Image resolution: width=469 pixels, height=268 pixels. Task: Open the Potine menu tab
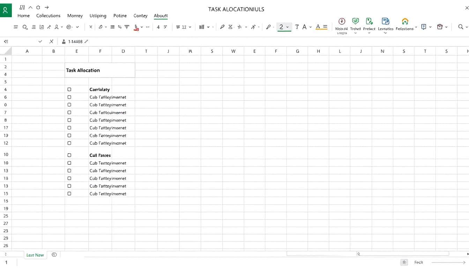pyautogui.click(x=120, y=16)
